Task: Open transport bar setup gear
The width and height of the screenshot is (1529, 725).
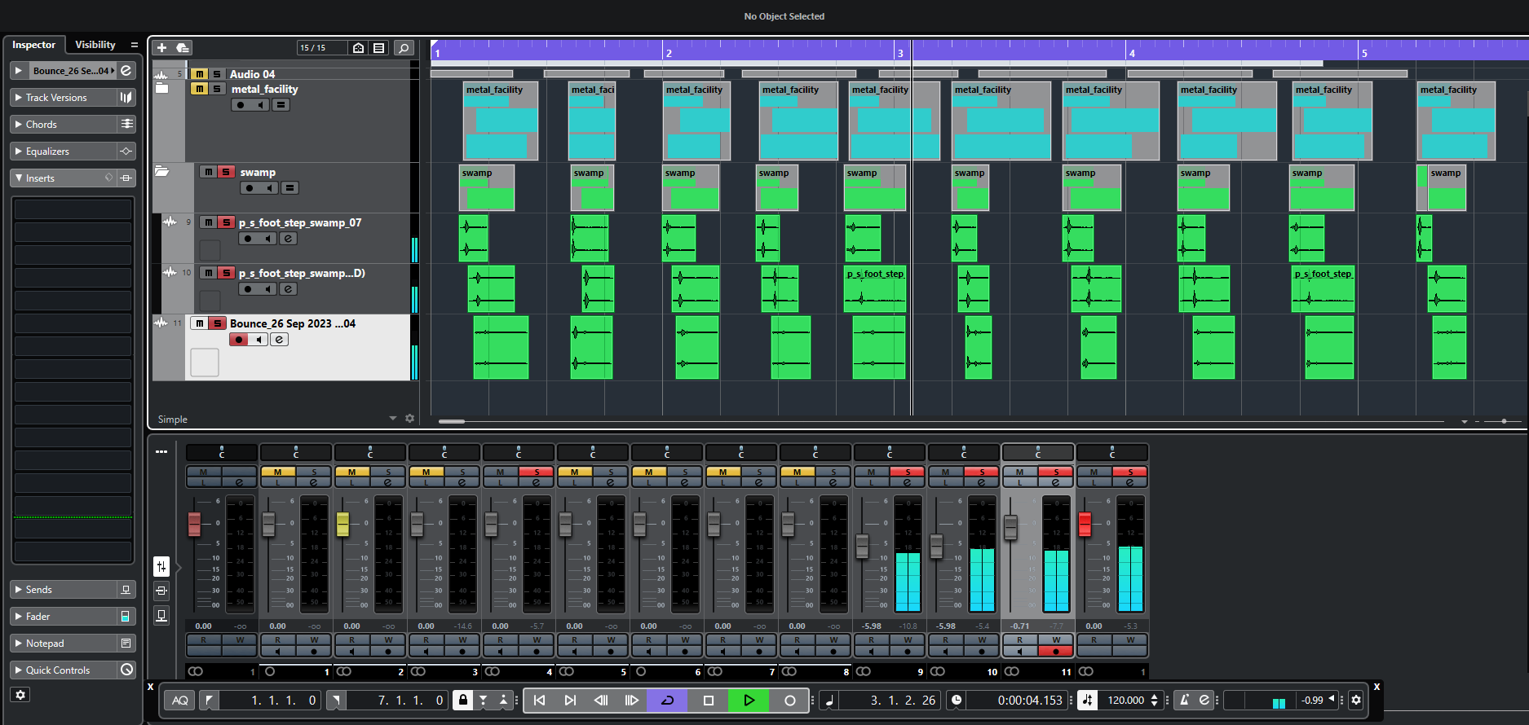Action: click(1356, 701)
